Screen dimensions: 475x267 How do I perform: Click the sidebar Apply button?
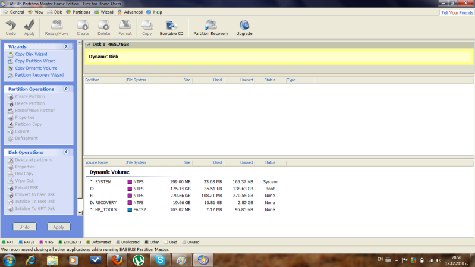click(58, 227)
